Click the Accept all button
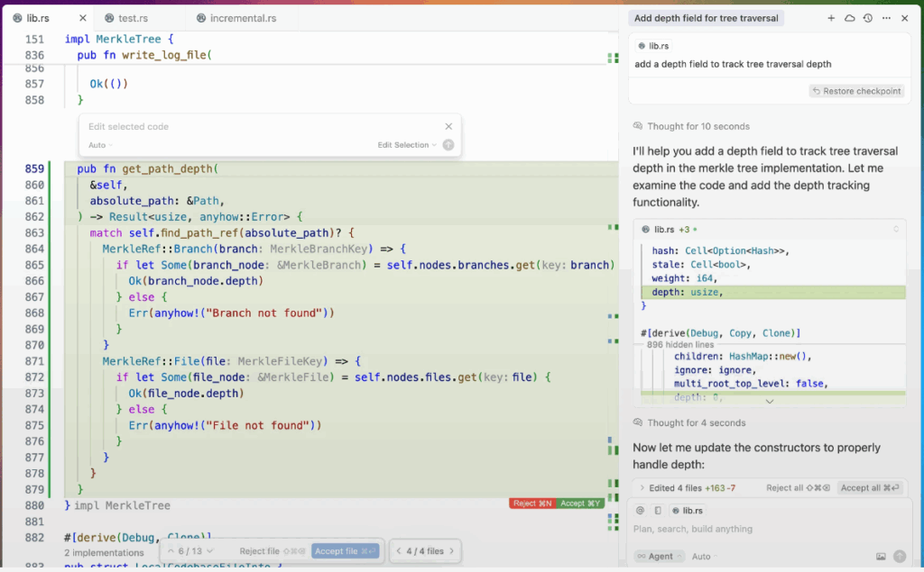The height and width of the screenshot is (572, 924). [x=870, y=488]
